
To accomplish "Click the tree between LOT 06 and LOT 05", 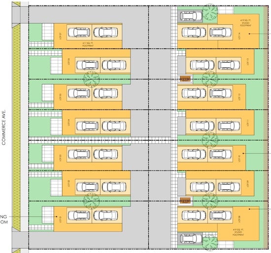I will tap(92, 79).
